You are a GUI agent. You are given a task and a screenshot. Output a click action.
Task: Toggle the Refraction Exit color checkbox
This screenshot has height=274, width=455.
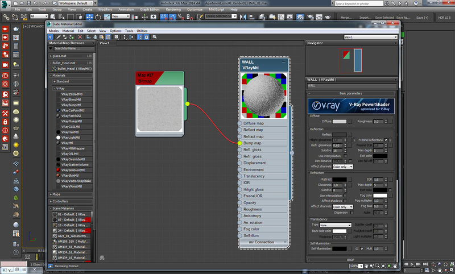tap(390, 190)
